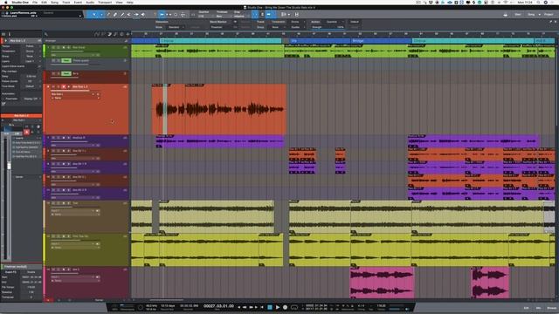Select the Bend tool in the toolbar

click(x=136, y=15)
